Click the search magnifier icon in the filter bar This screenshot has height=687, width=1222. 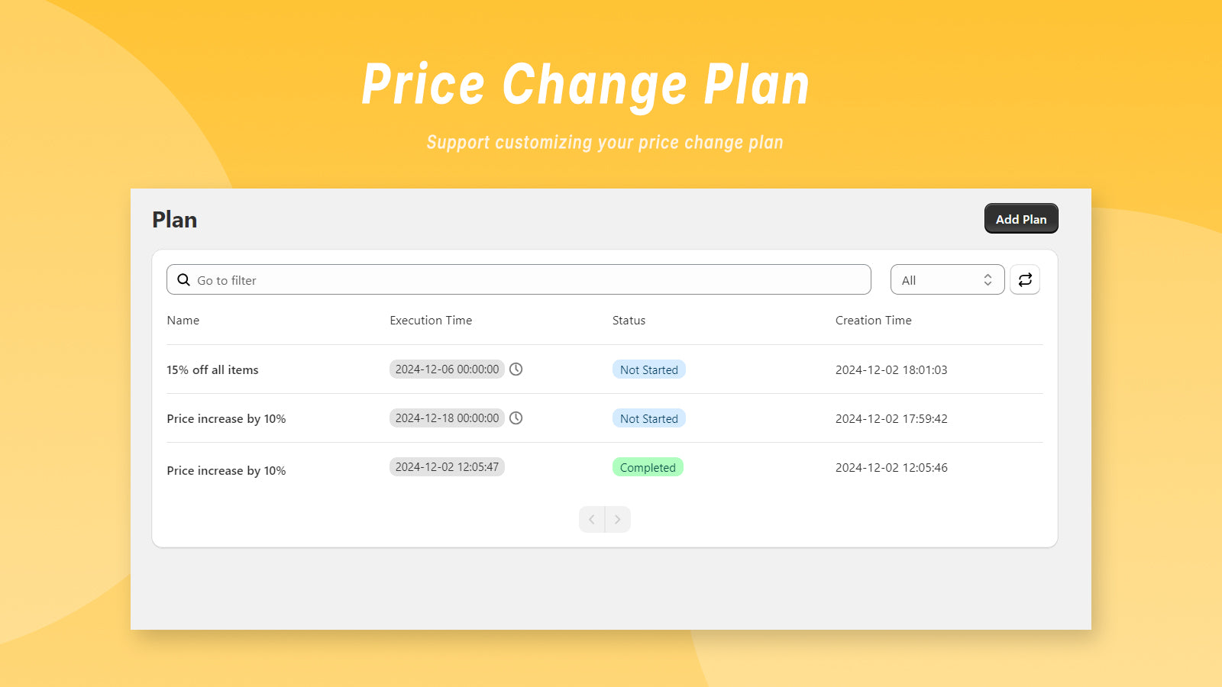[x=183, y=280]
